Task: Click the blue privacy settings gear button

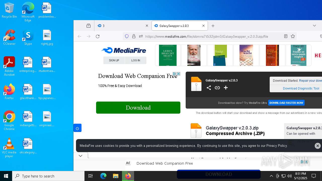Action: click(x=77, y=128)
